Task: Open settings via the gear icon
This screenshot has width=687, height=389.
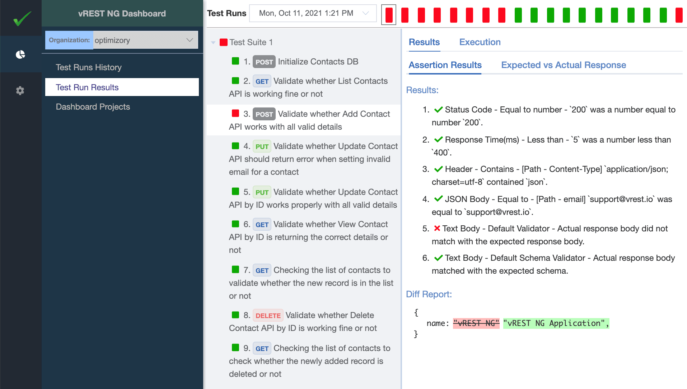Action: point(20,90)
